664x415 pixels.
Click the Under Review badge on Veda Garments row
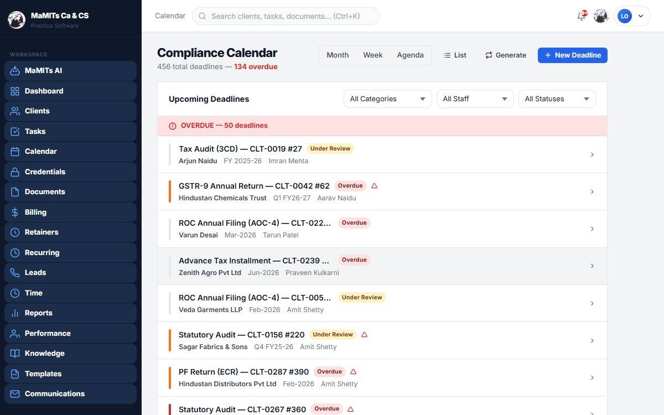tap(362, 297)
